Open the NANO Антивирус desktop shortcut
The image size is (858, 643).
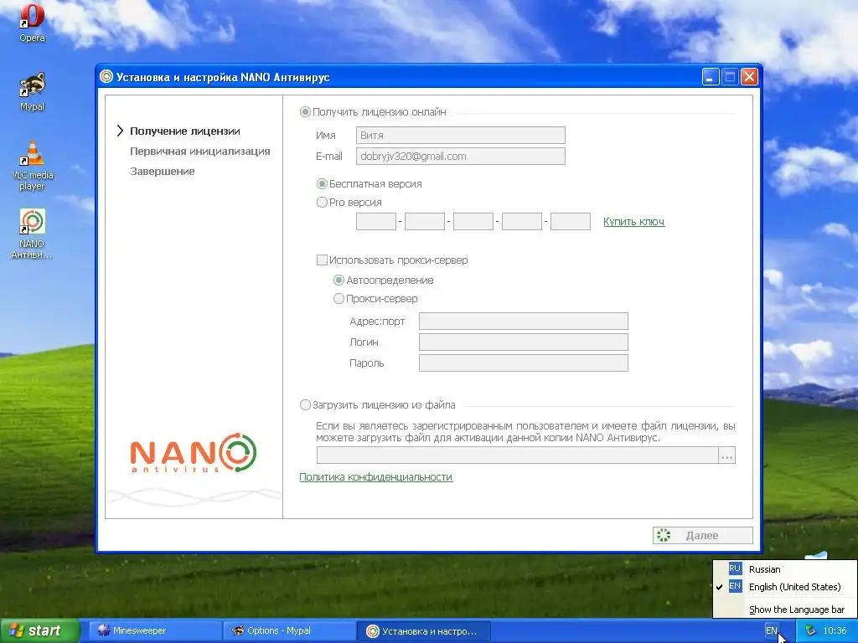(x=32, y=234)
